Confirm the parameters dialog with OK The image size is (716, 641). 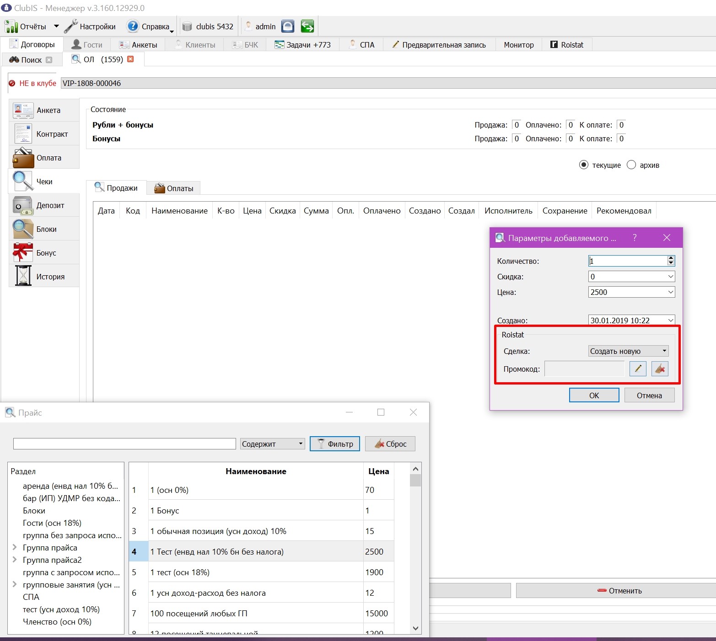[x=594, y=395]
